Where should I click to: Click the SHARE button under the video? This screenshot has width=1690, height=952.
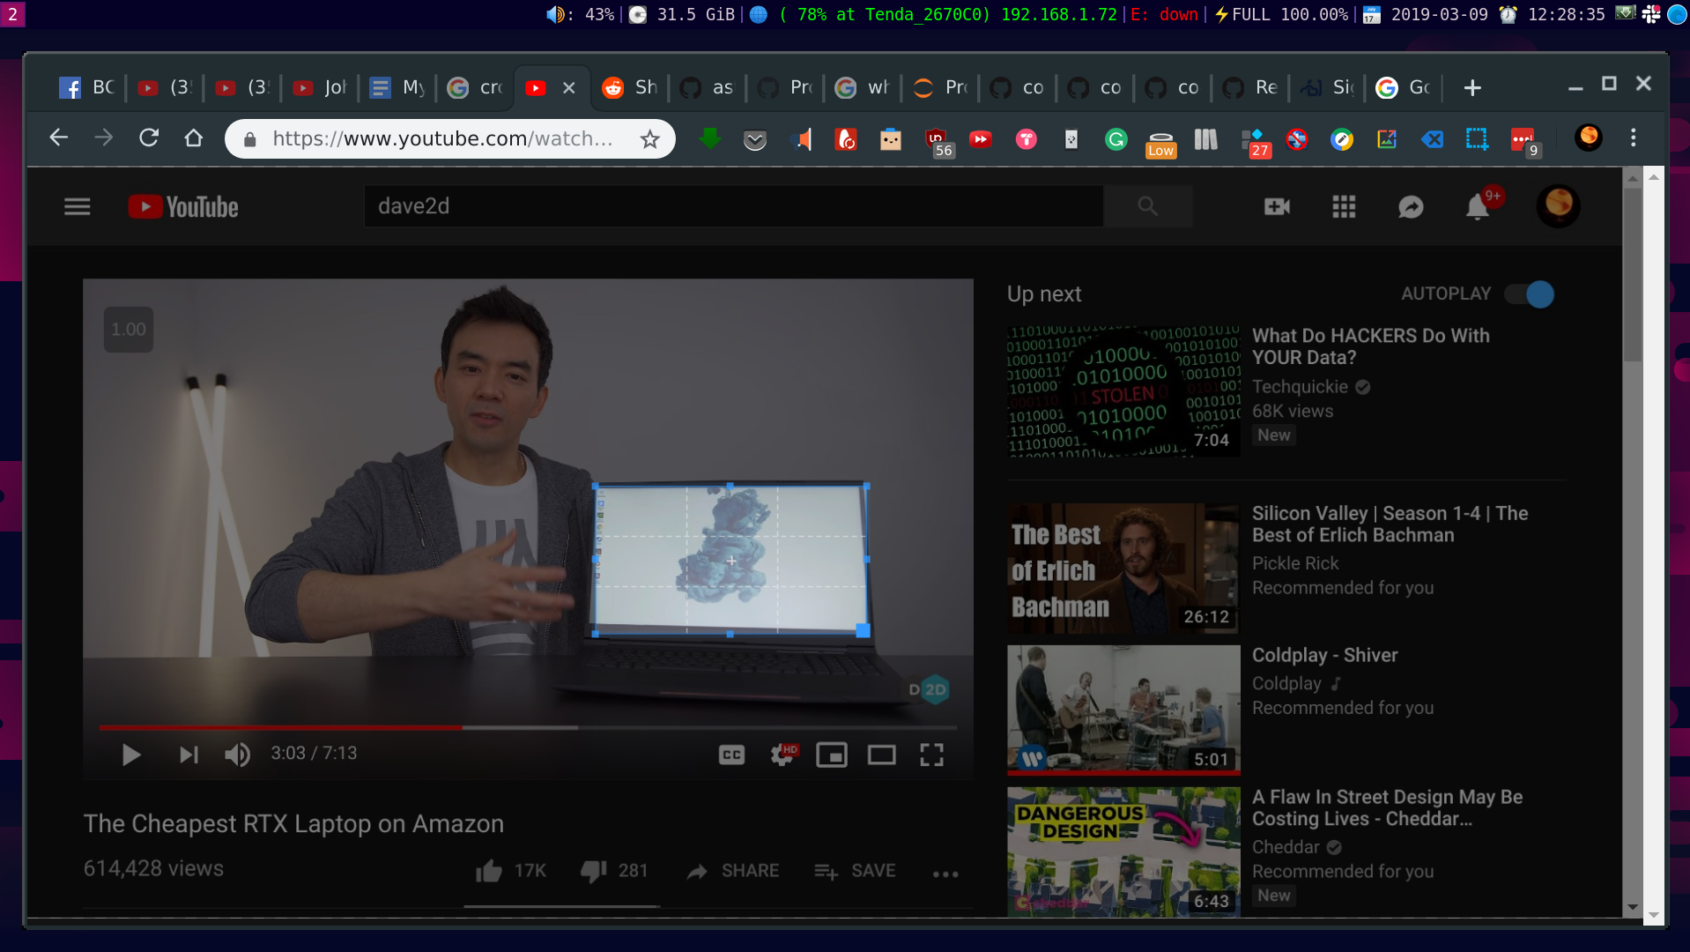coord(733,871)
